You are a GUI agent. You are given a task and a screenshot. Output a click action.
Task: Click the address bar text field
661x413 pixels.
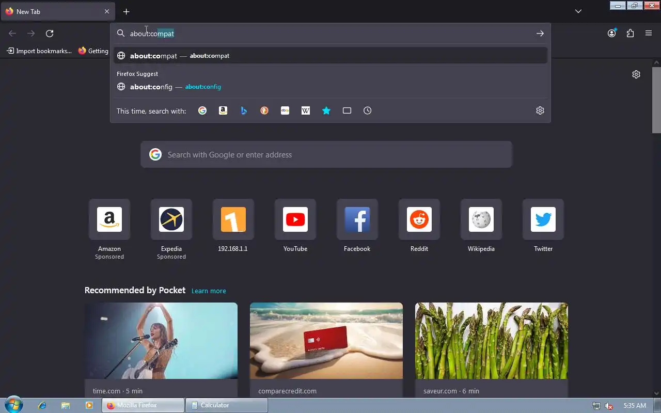tap(330, 34)
